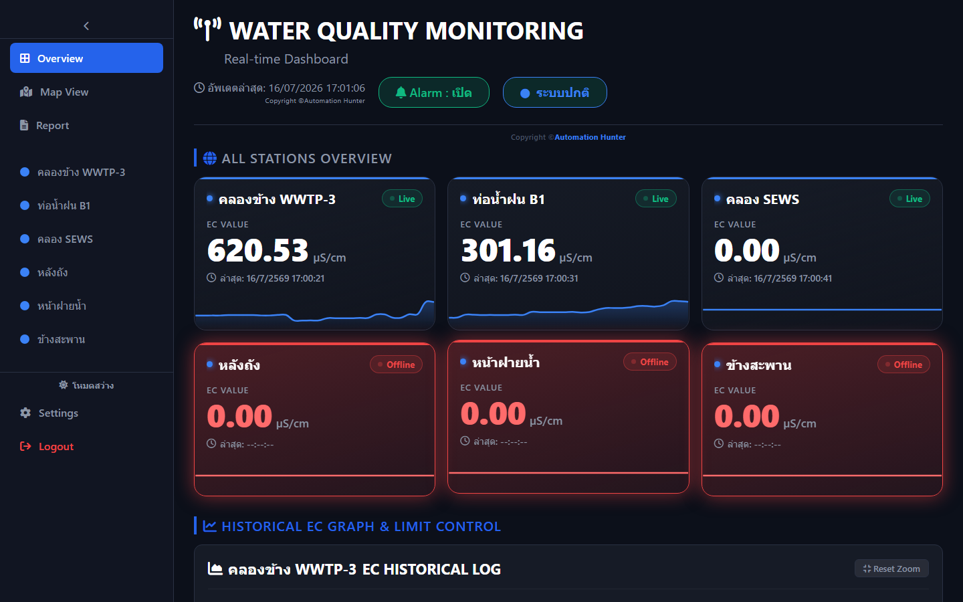Open the คลองข้าง WWTP-3 station card title
The image size is (963, 602).
[x=277, y=199]
